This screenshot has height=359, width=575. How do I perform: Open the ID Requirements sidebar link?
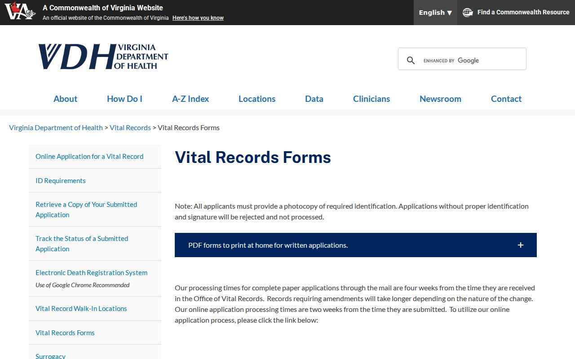[61, 181]
